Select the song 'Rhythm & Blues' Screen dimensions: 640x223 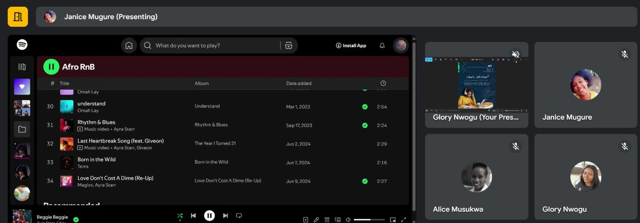tap(96, 122)
